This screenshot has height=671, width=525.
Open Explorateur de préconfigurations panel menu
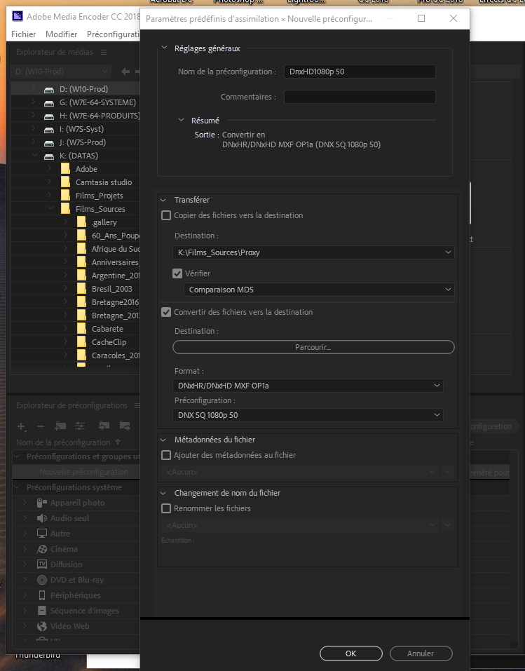[x=137, y=405]
